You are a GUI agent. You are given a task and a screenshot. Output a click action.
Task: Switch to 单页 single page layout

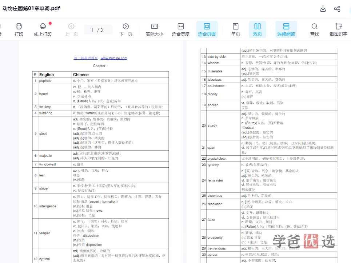pyautogui.click(x=235, y=29)
